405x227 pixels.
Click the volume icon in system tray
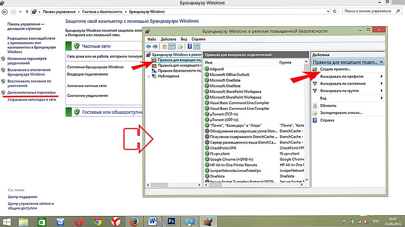(x=366, y=221)
